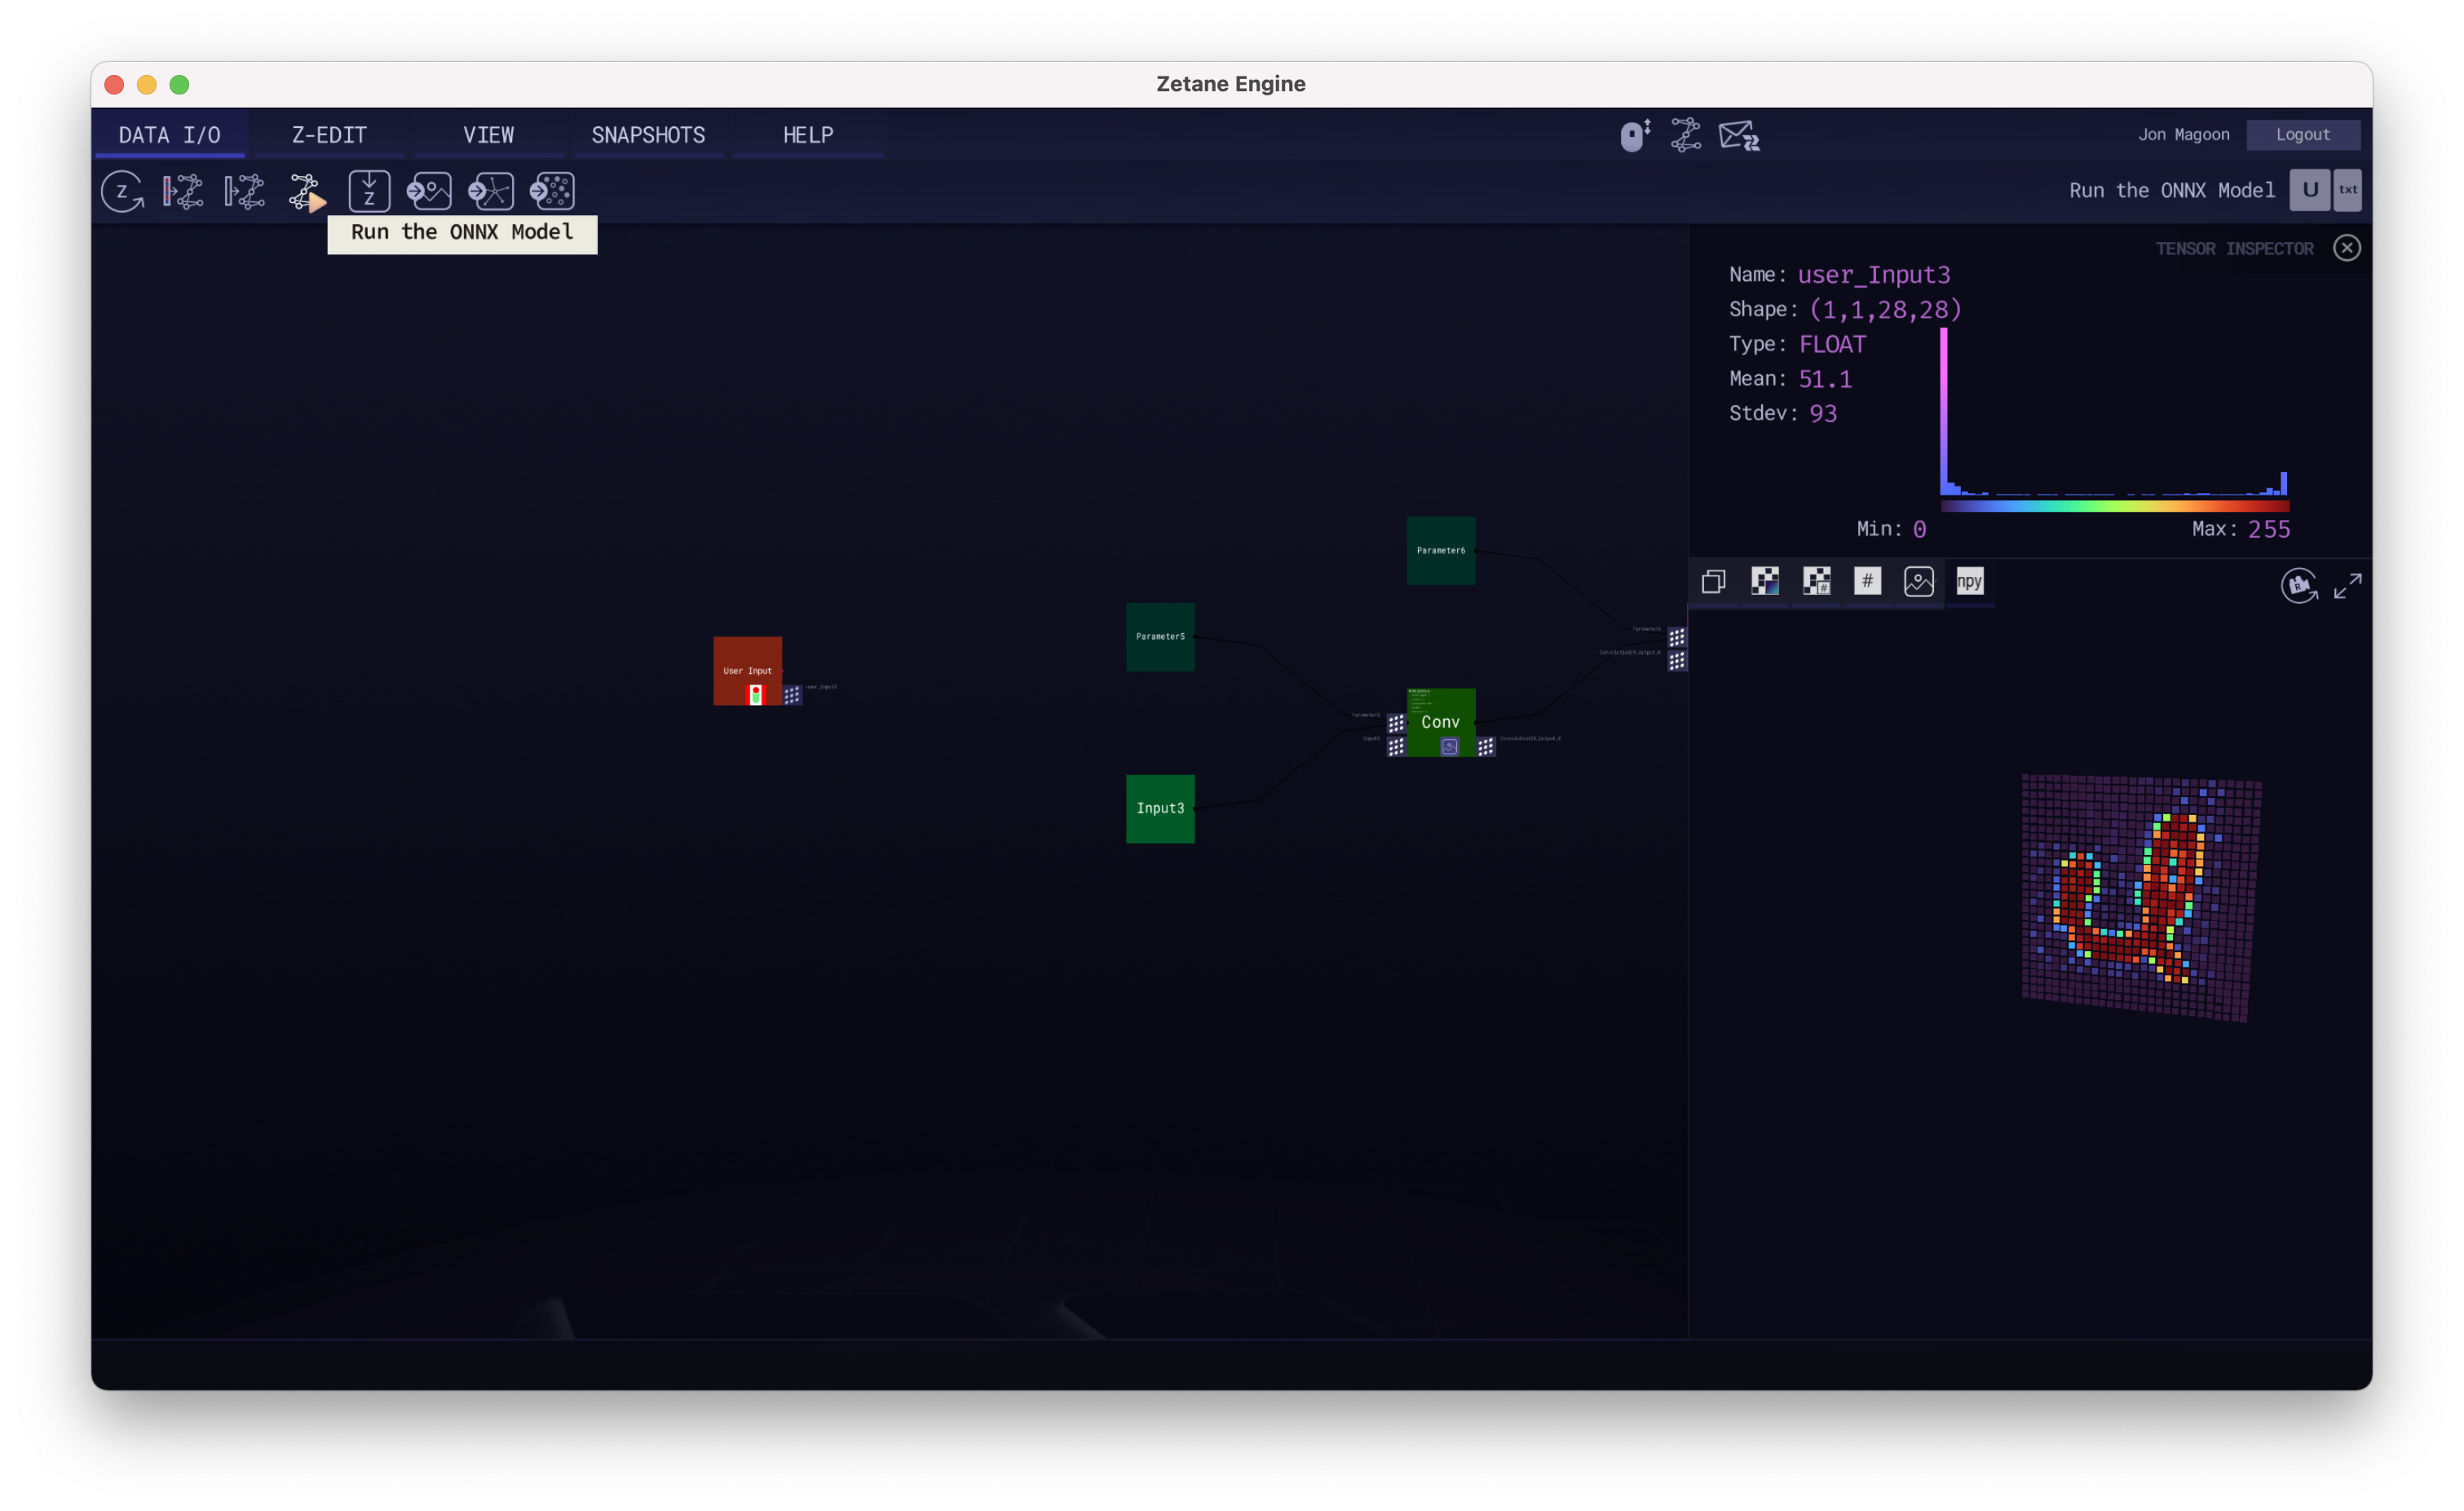The image size is (2464, 1511).
Task: Open the mouse controls help icon
Action: pyautogui.click(x=1635, y=135)
